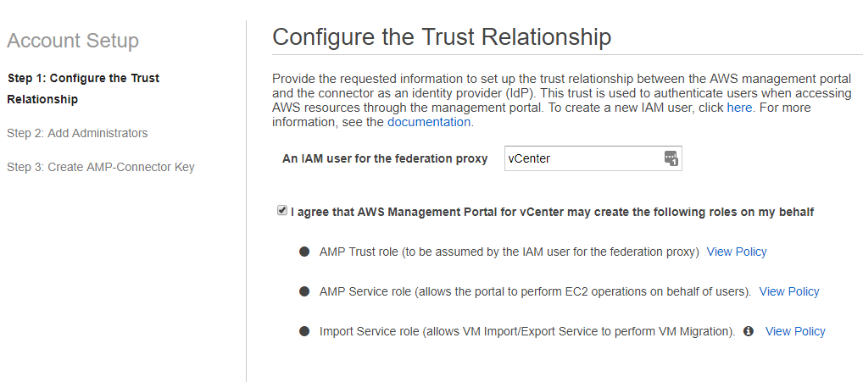Go to Step 2: Add Administrators
The width and height of the screenshot is (863, 382).
point(77,133)
